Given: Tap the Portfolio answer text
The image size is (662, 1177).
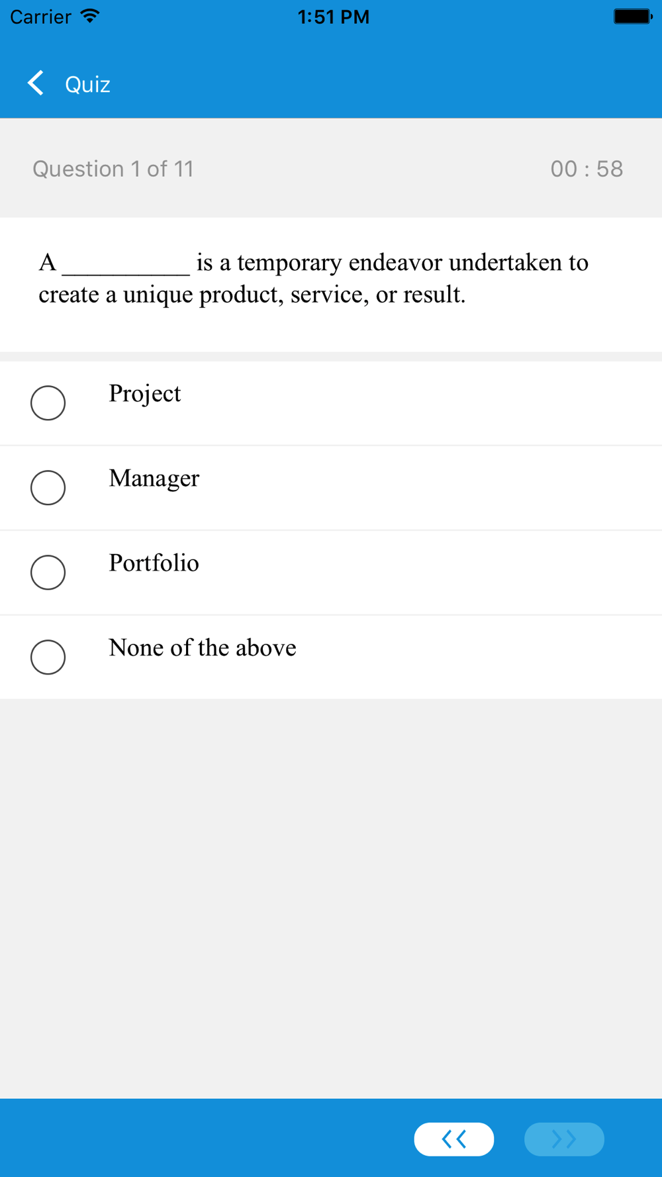Looking at the screenshot, I should [154, 563].
